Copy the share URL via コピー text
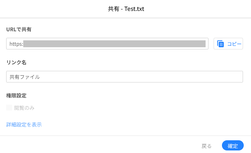The width and height of the screenshot is (251, 153). (x=234, y=44)
